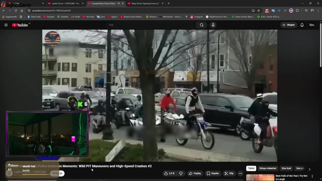
Task: Install app icon in address bar
Action: (253, 11)
